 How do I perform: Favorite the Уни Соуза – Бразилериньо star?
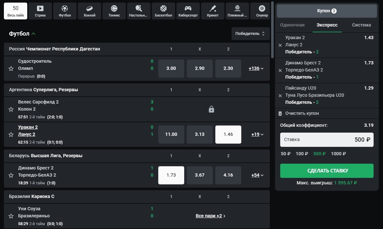click(x=11, y=216)
